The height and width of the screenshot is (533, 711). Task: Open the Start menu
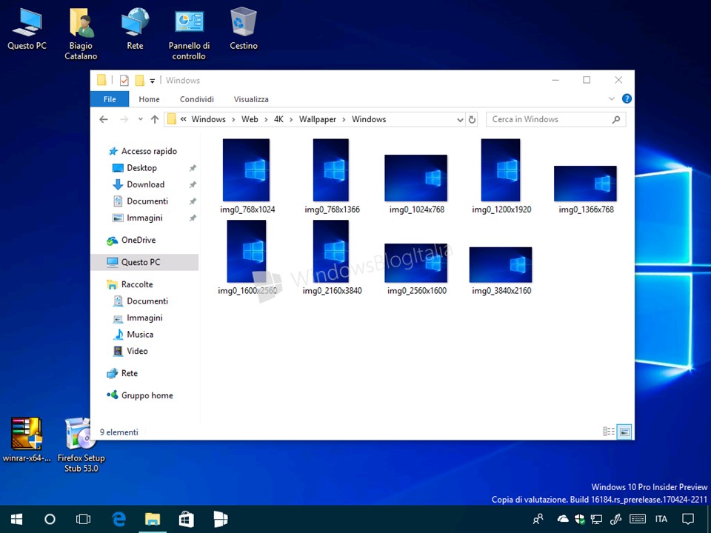point(17,520)
